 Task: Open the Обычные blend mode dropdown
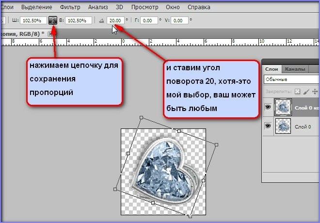pos(291,79)
